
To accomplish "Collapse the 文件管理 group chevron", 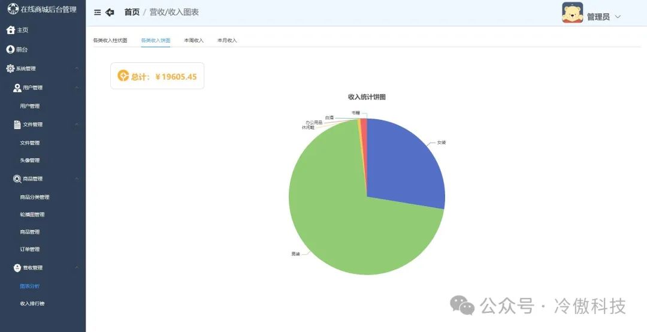I will coord(77,124).
